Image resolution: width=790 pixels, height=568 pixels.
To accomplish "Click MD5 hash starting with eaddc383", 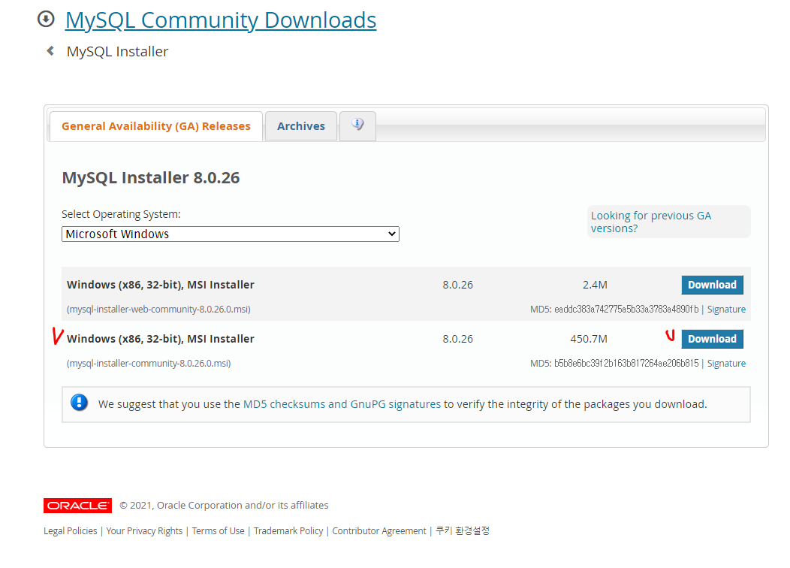I will pos(626,310).
